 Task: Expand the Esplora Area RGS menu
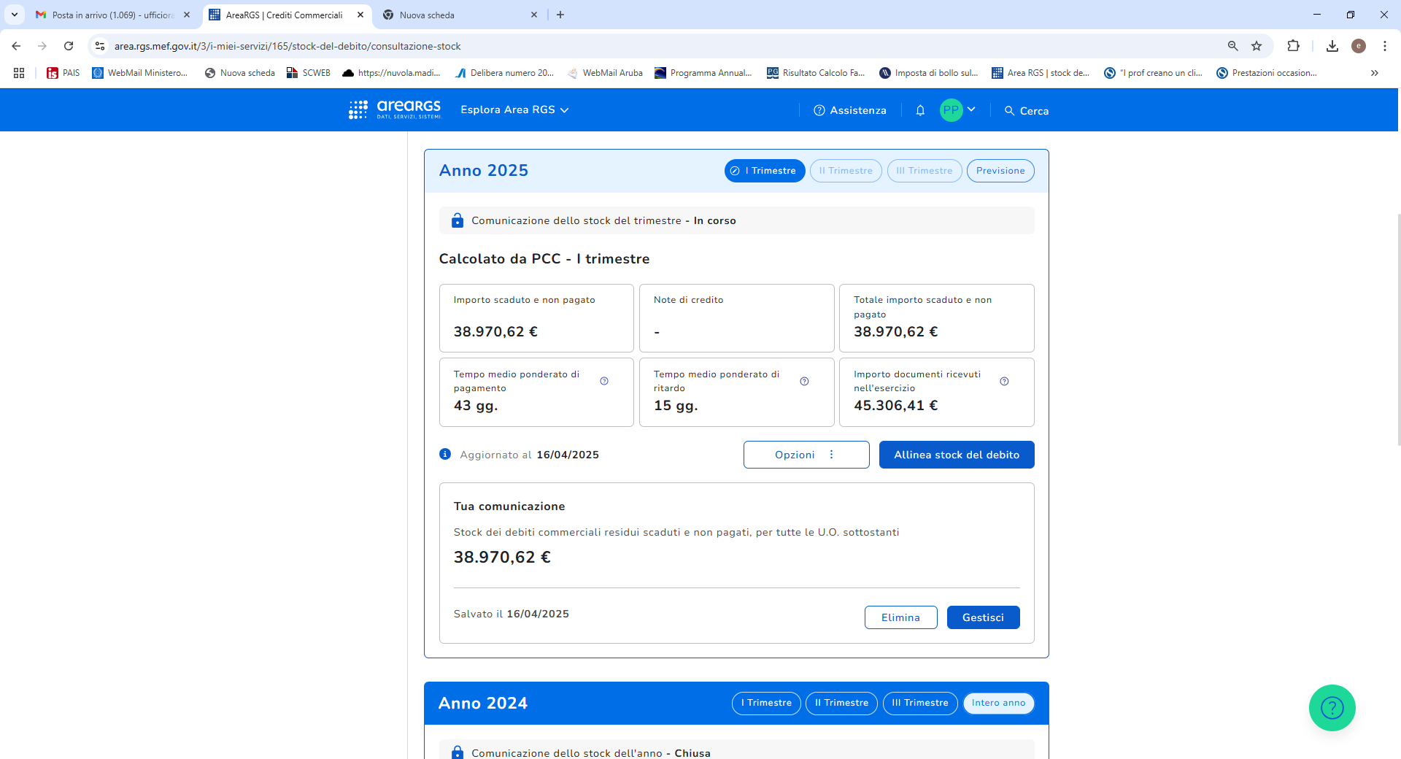pyautogui.click(x=514, y=110)
